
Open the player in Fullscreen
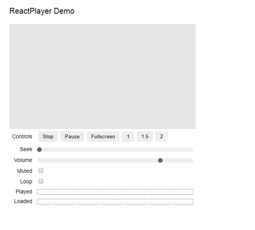tap(103, 136)
